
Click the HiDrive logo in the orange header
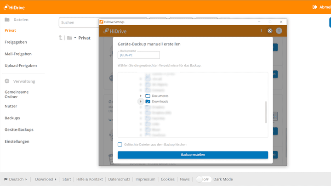(x=14, y=7)
